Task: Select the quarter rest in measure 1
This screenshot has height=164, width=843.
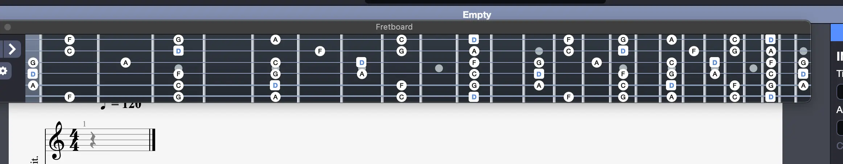Action: [93, 140]
